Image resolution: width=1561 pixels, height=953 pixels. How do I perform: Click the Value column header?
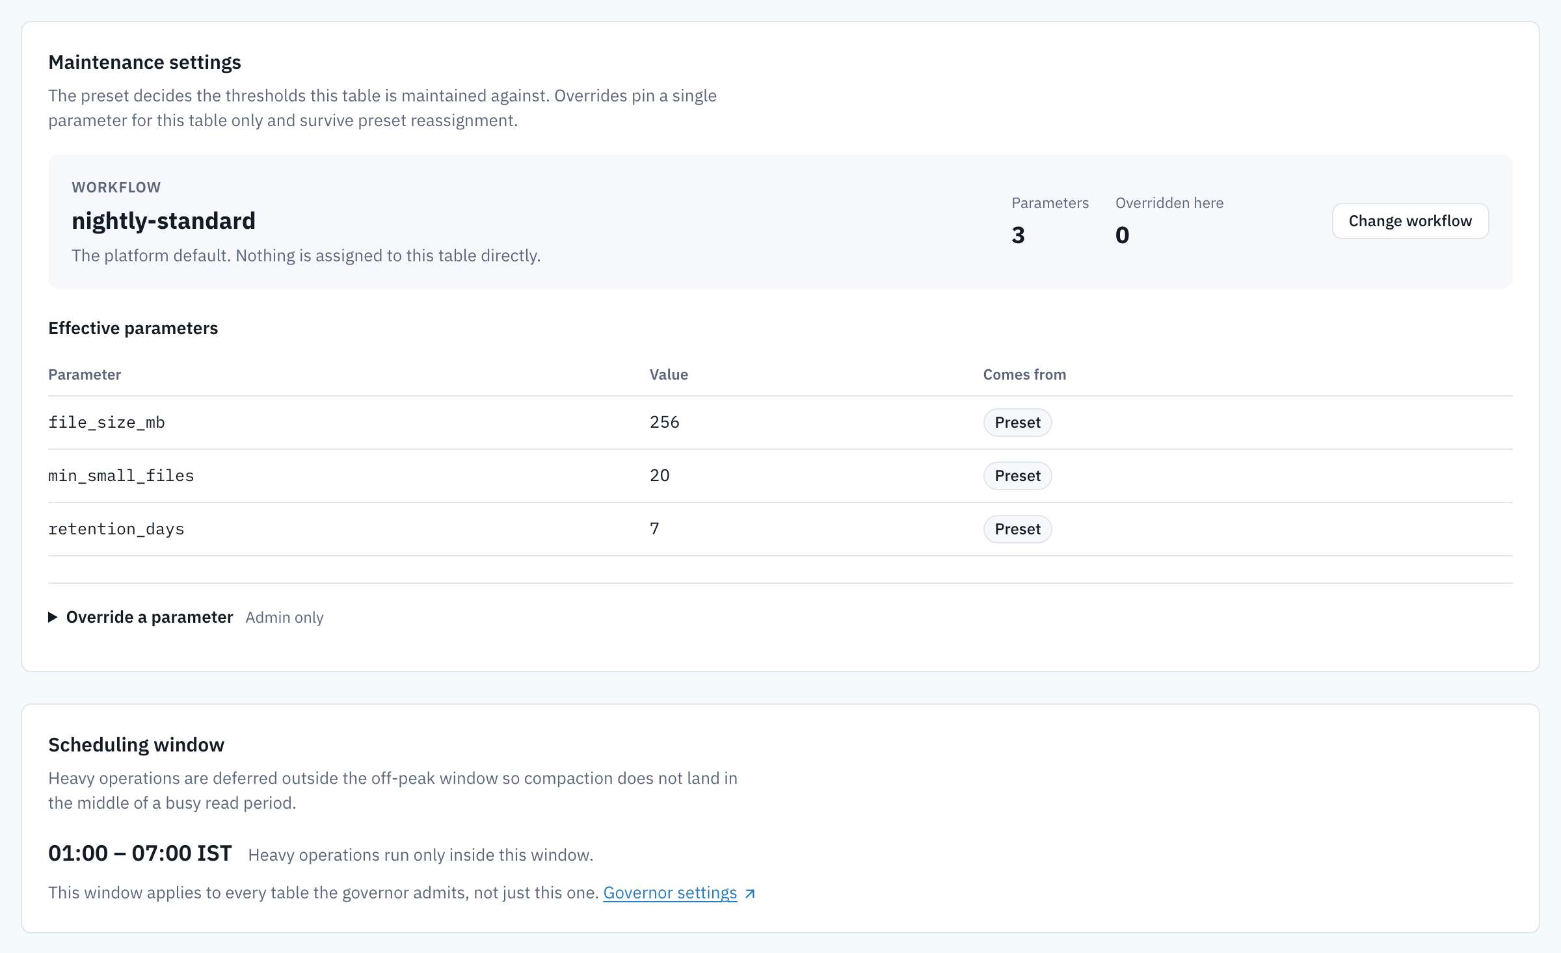669,374
